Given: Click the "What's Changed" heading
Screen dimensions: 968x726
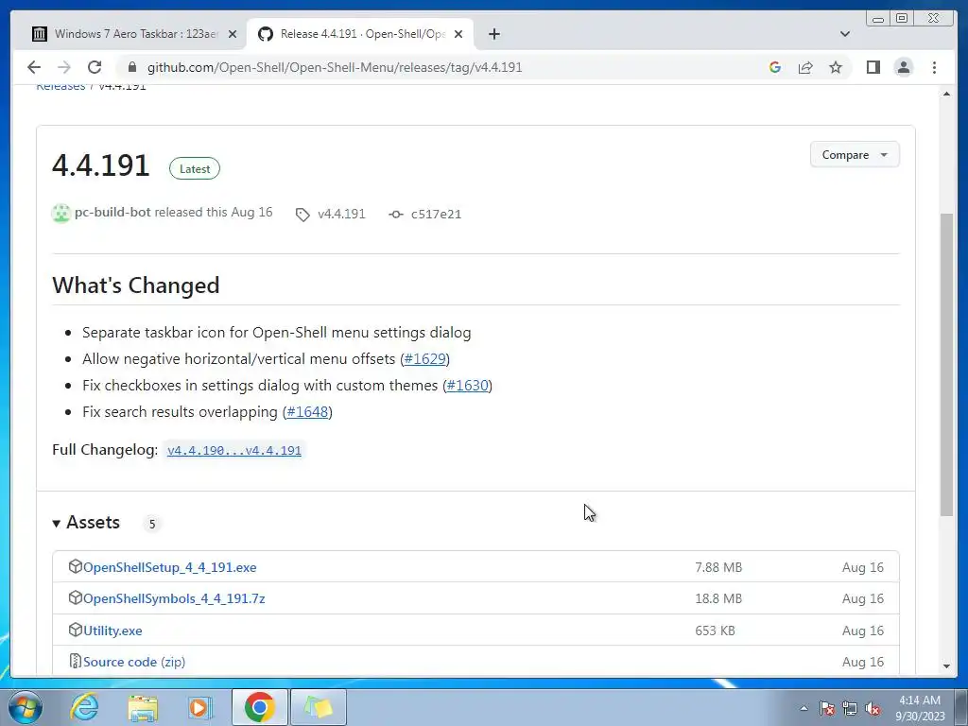Looking at the screenshot, I should [x=136, y=285].
